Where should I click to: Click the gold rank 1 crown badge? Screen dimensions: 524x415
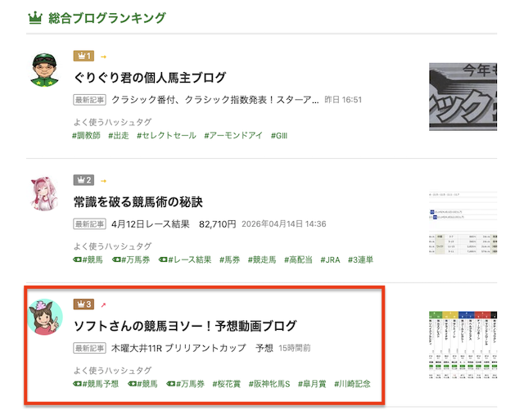[84, 56]
